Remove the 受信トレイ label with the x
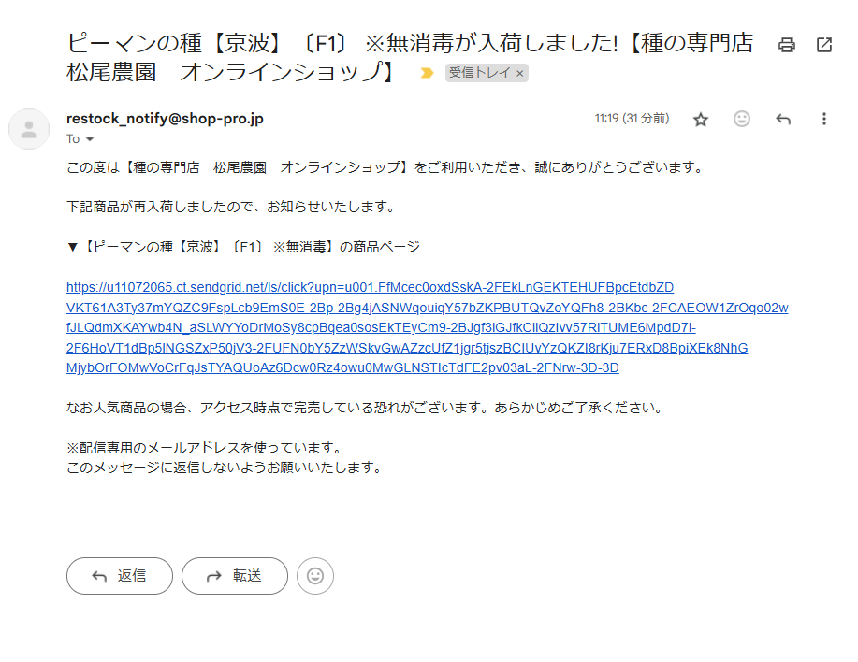 coord(520,73)
